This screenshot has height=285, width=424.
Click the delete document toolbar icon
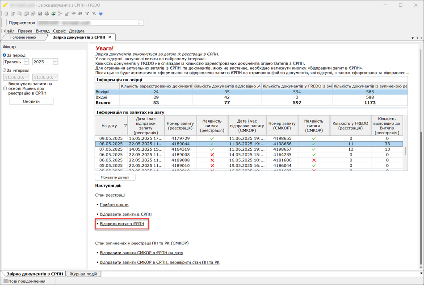pyautogui.click(x=20, y=13)
